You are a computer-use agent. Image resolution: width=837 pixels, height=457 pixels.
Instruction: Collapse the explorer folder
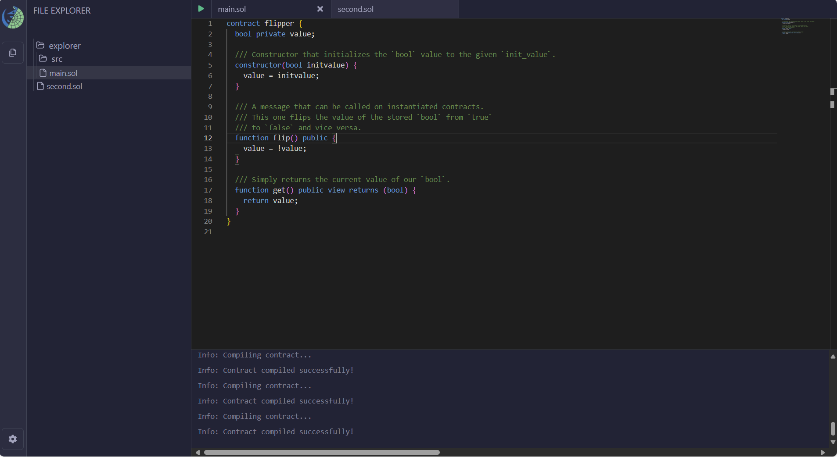tap(65, 46)
